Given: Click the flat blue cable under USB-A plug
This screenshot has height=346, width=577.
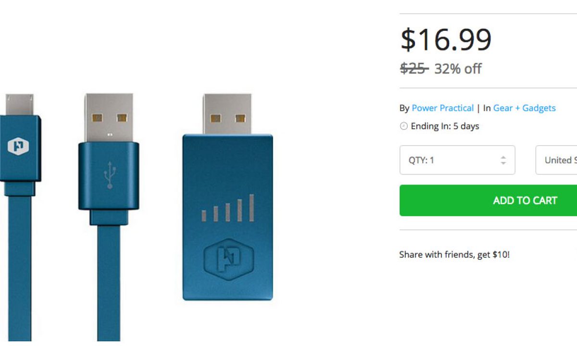Looking at the screenshot, I should point(109,284).
